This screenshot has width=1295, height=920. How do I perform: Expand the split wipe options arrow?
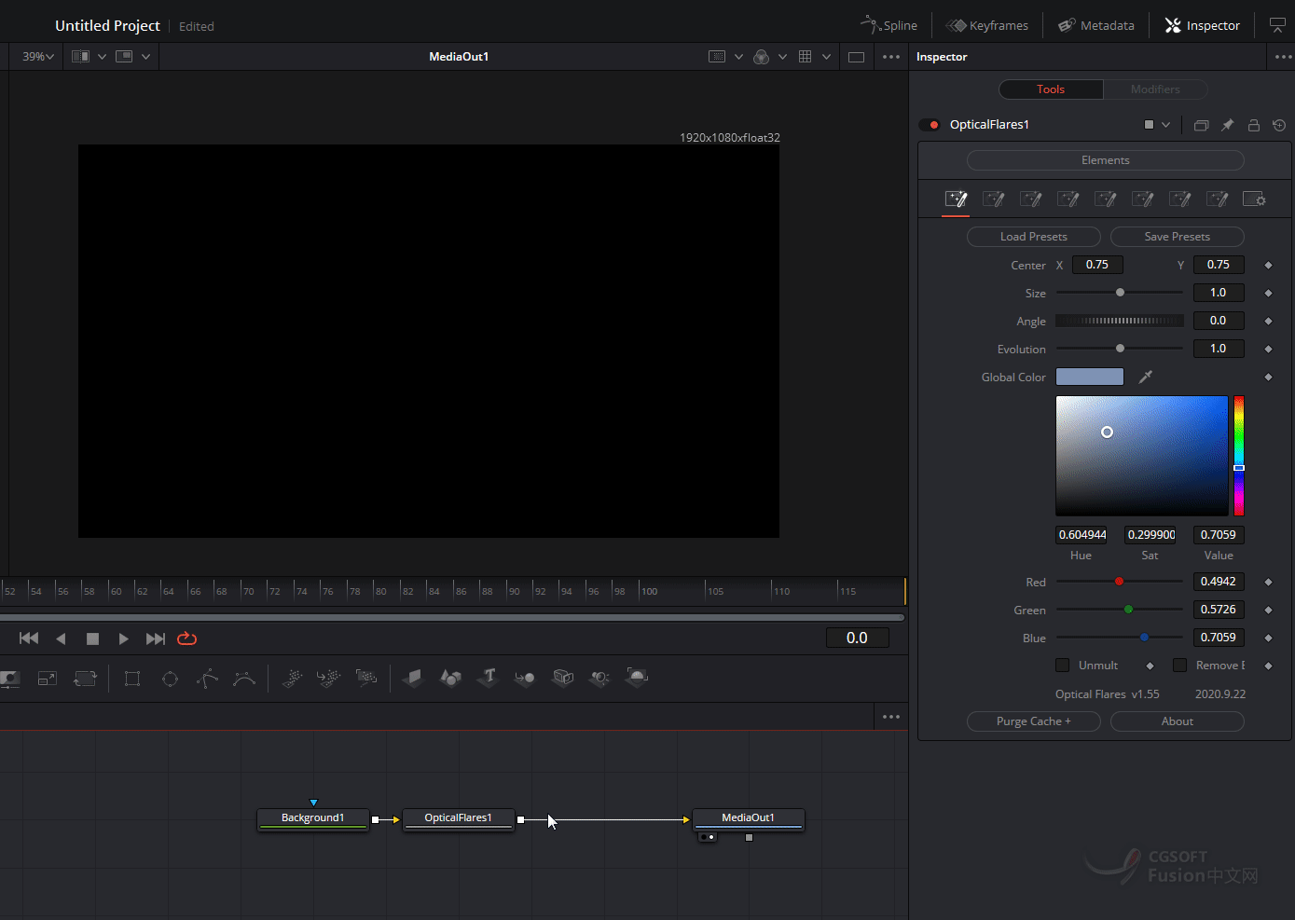102,57
